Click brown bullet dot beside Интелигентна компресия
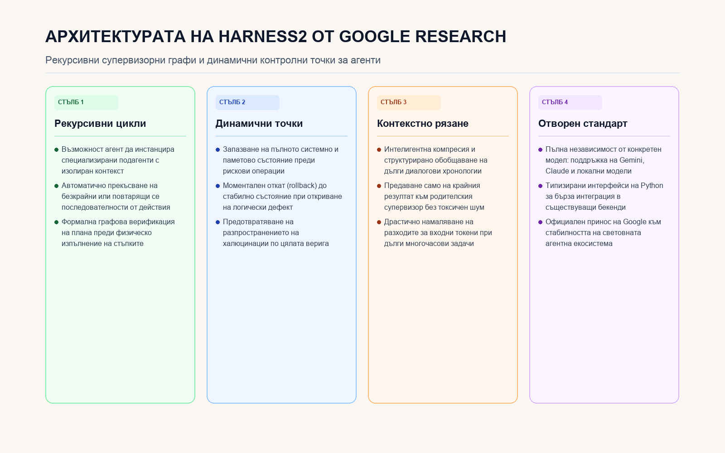The image size is (725, 453). [379, 149]
